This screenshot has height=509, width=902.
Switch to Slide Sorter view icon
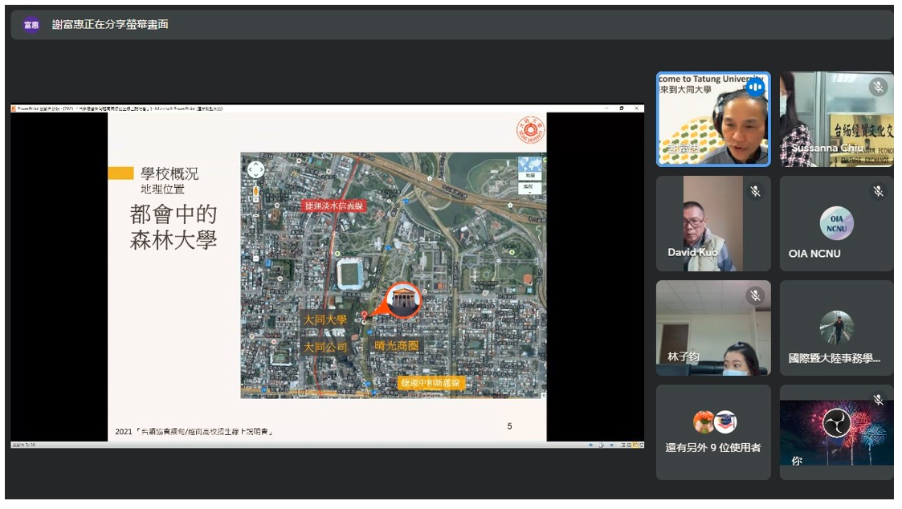(629, 445)
